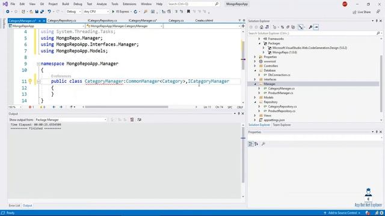385x216 pixels.
Task: Click the Show All Files icon in Solution Explorer
Action: pos(293,27)
